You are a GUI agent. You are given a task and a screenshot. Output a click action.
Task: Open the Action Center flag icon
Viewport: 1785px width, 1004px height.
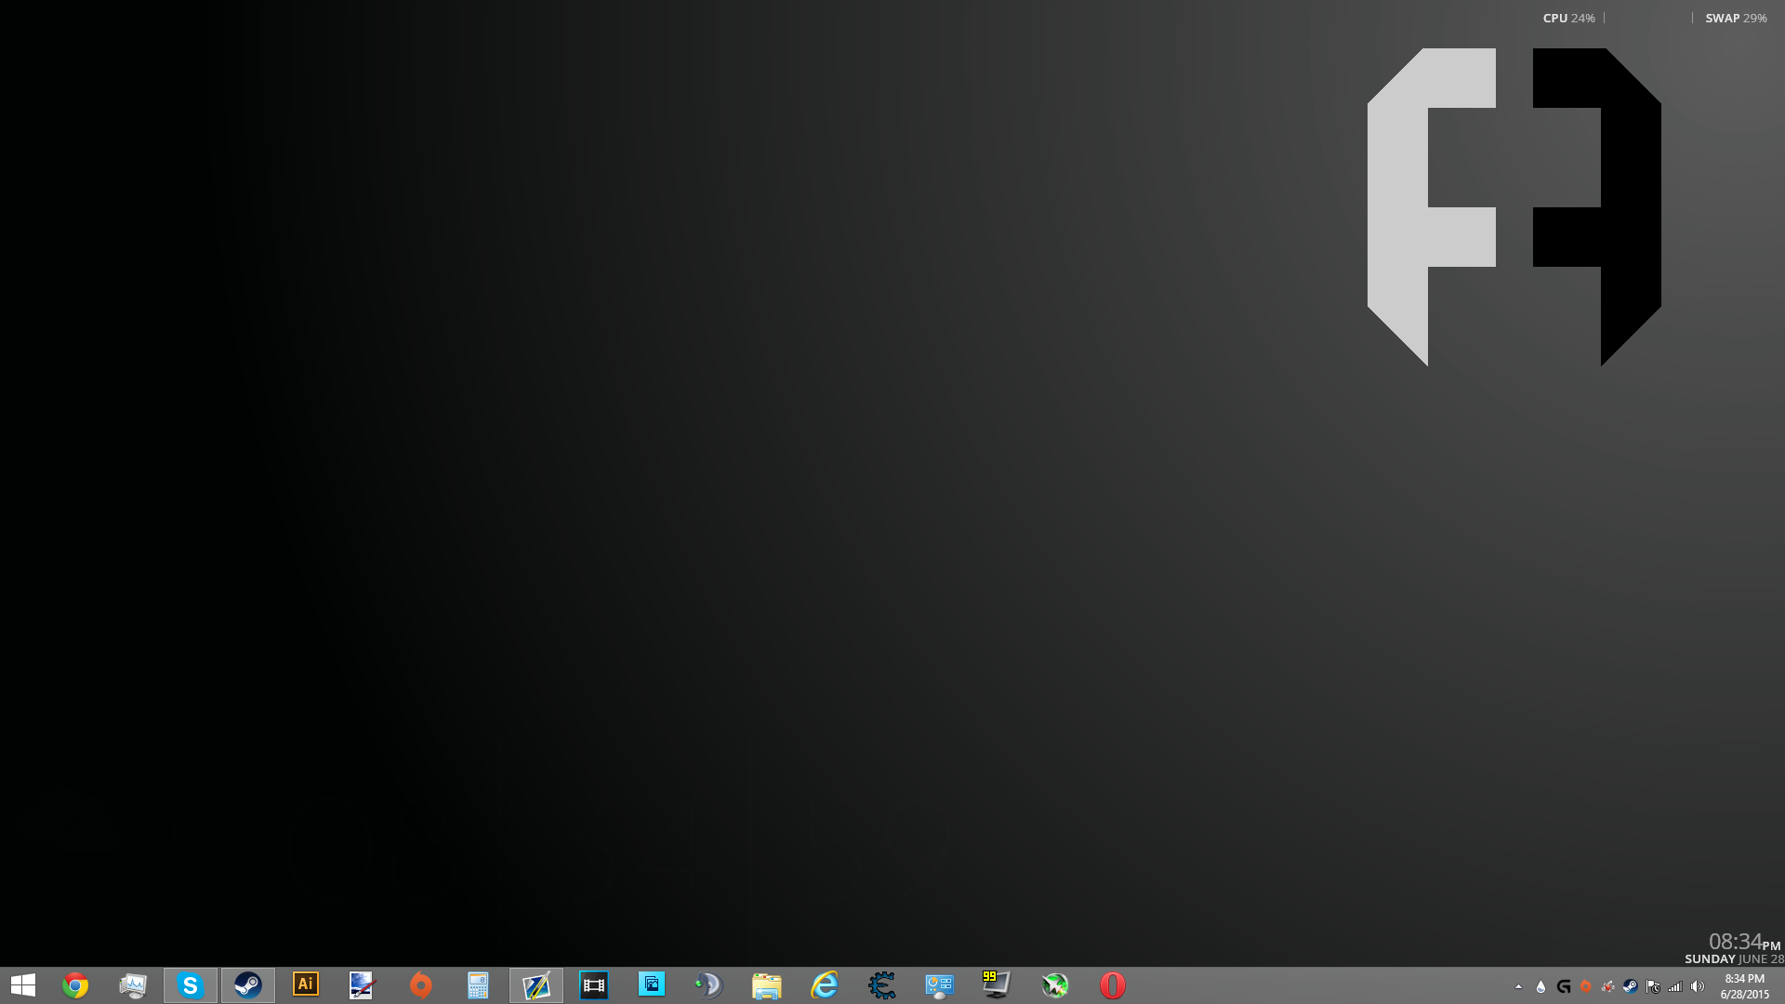click(1653, 987)
